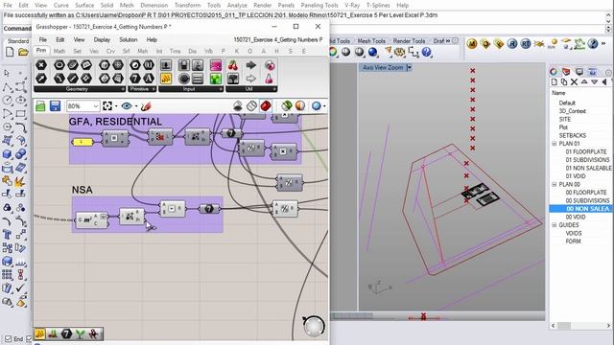Toggle the green selected-only preview icon

coord(287,106)
